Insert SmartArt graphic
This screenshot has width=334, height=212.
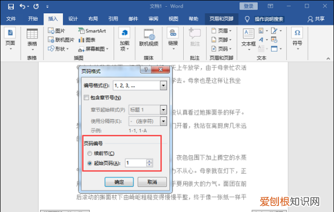(x=92, y=31)
